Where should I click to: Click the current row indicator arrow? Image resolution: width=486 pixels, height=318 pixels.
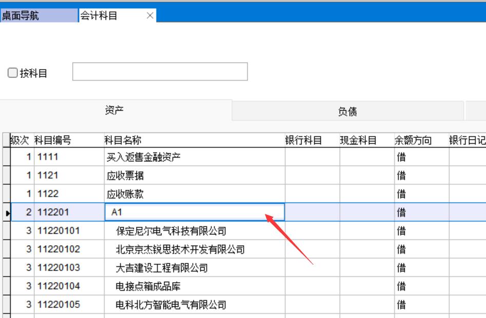[x=6, y=212]
